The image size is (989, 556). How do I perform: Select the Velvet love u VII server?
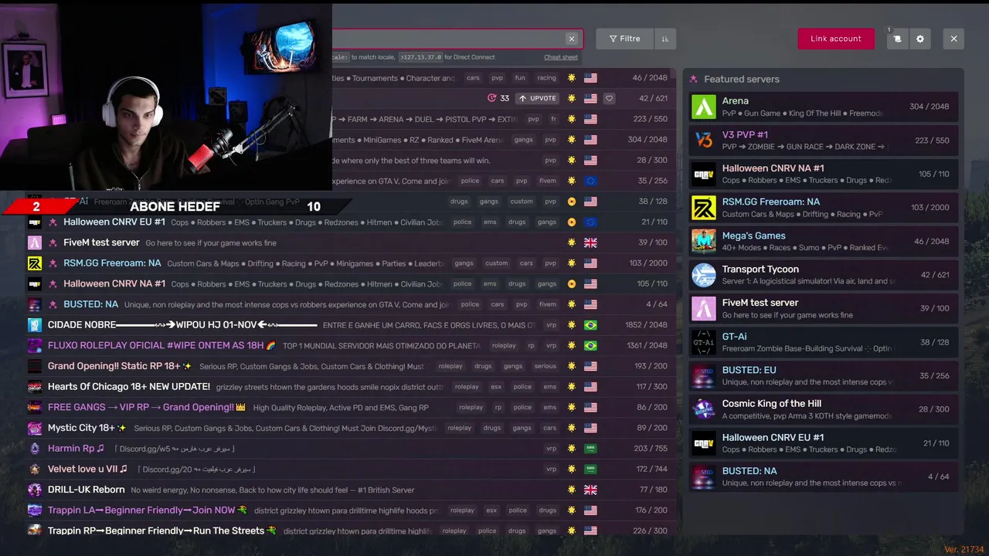pos(352,469)
